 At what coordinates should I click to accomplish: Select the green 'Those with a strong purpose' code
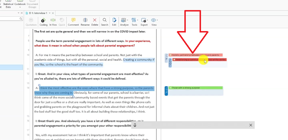pyautogui.click(x=195, y=88)
